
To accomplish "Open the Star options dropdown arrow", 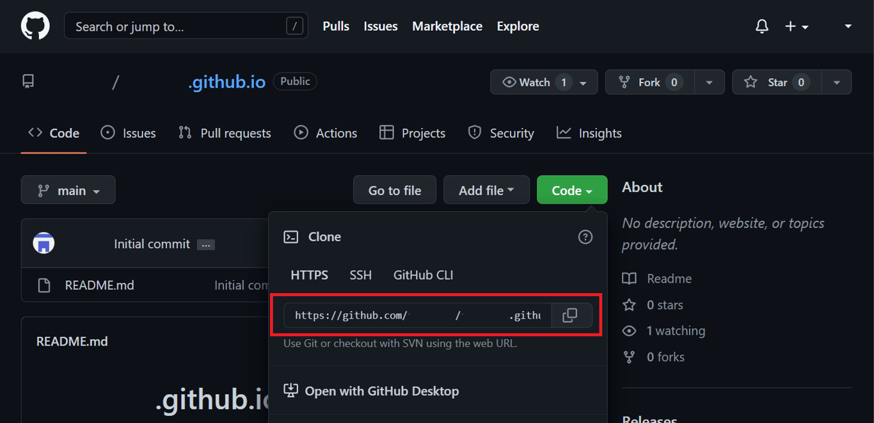I will click(x=836, y=82).
